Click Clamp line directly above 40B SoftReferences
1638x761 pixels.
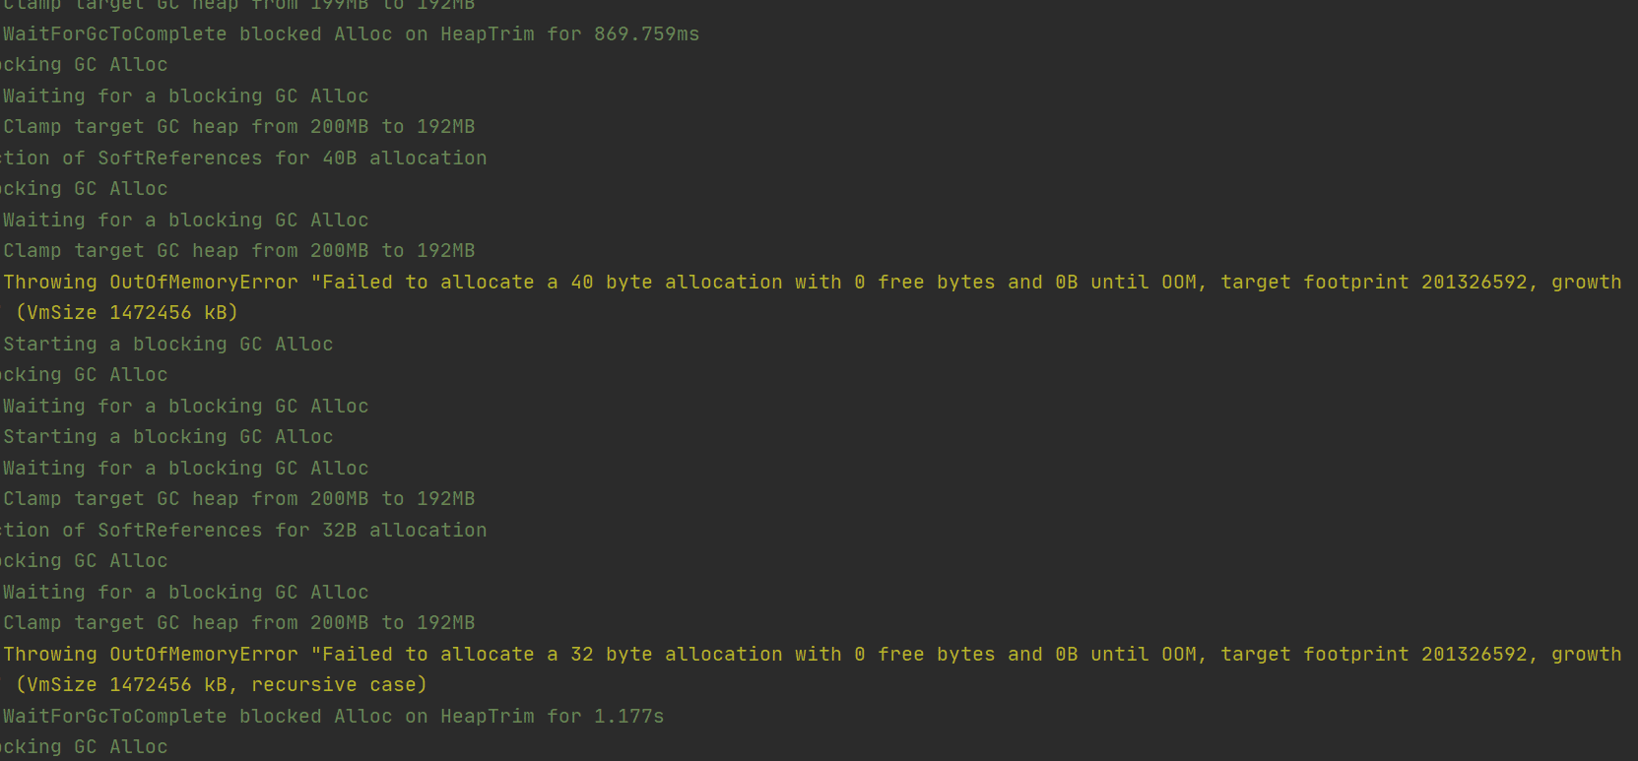click(238, 127)
